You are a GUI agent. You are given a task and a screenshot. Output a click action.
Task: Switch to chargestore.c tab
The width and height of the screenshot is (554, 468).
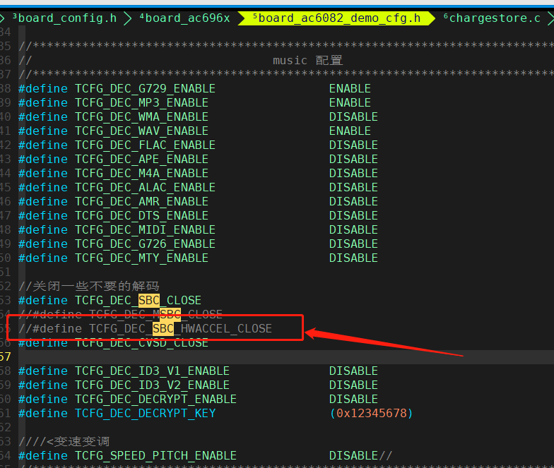click(x=492, y=18)
